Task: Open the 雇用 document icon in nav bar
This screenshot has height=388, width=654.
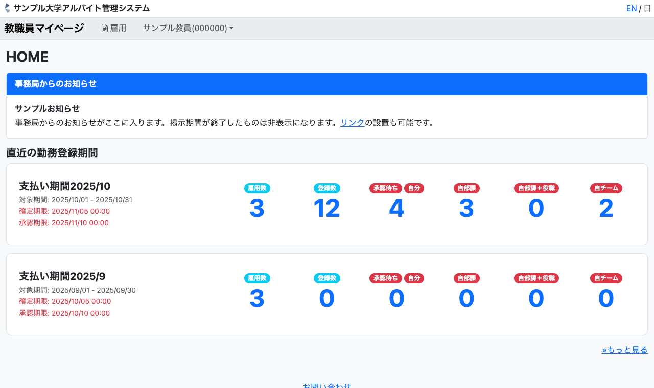Action: click(x=104, y=28)
